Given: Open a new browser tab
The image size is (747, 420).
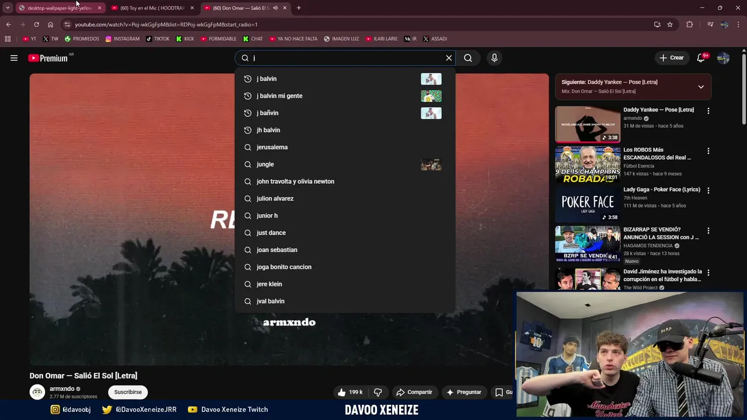Looking at the screenshot, I should 299,8.
